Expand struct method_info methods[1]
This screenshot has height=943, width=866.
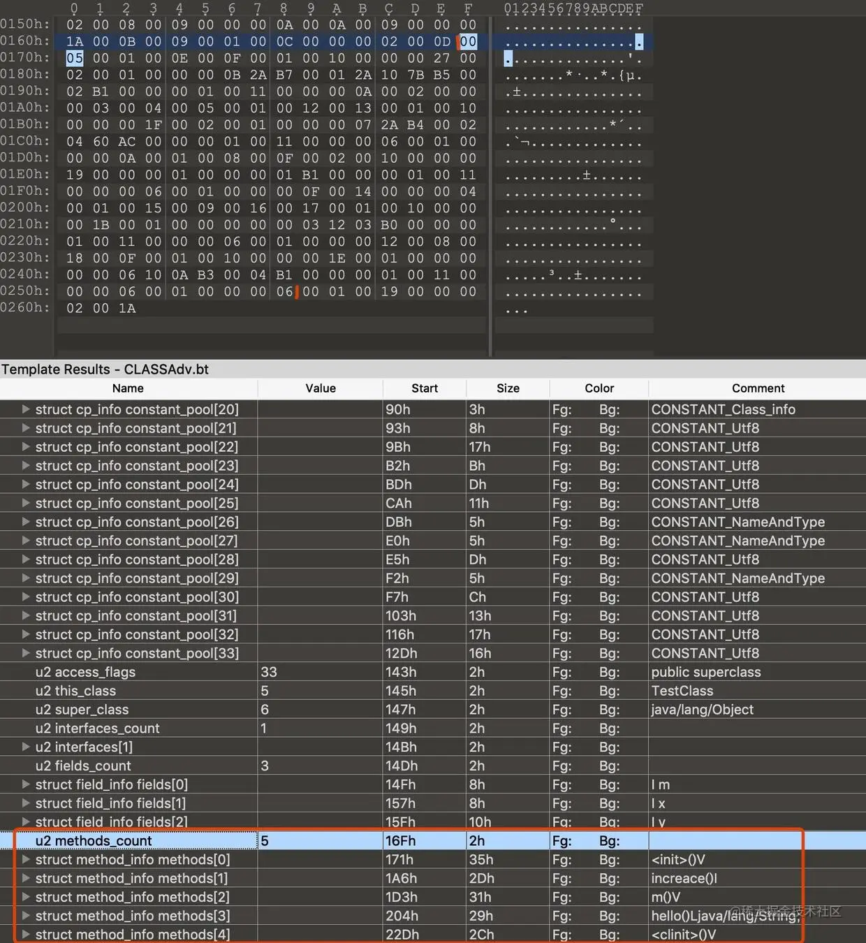26,879
